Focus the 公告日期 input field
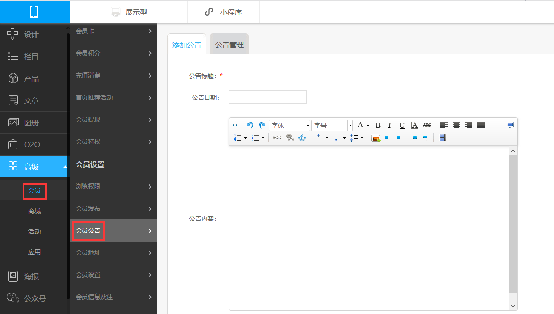 click(x=267, y=97)
